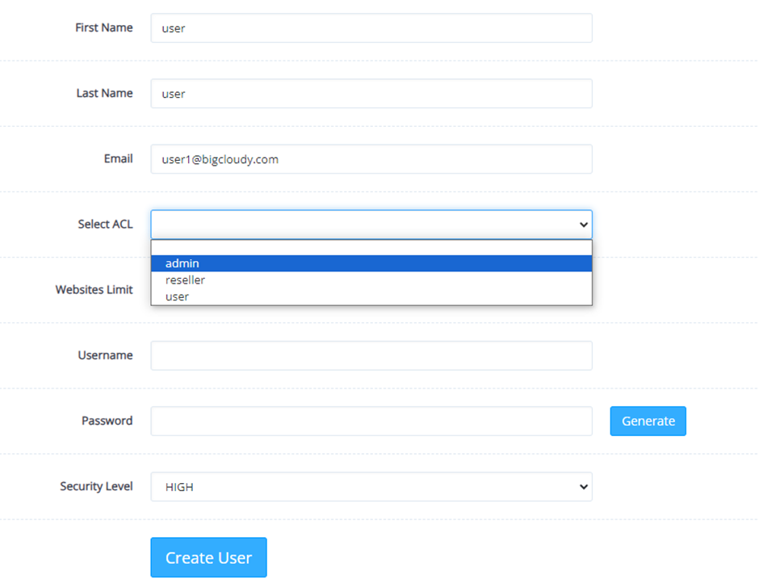The width and height of the screenshot is (759, 588).
Task: Click the Password input box
Action: click(371, 421)
